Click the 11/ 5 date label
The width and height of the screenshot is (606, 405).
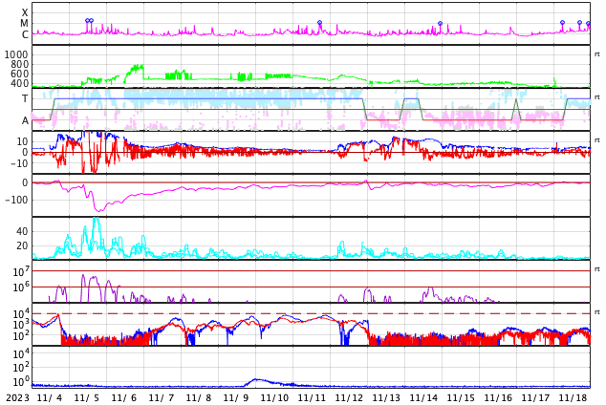(x=87, y=397)
